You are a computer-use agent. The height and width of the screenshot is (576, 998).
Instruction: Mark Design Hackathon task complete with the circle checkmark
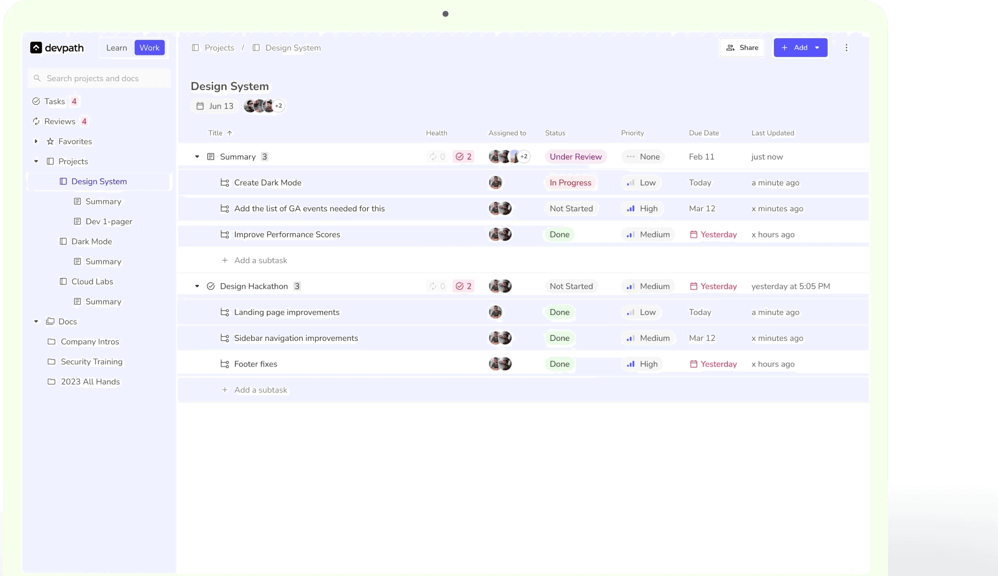click(211, 286)
